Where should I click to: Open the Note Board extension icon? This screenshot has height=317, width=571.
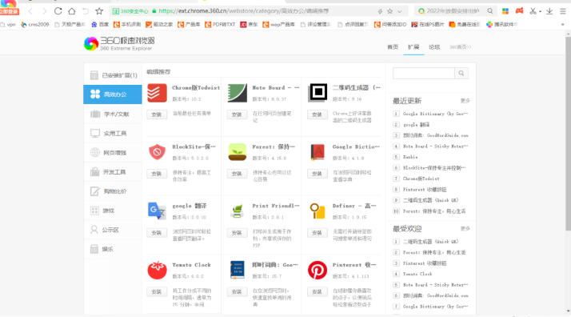pyautogui.click(x=237, y=93)
